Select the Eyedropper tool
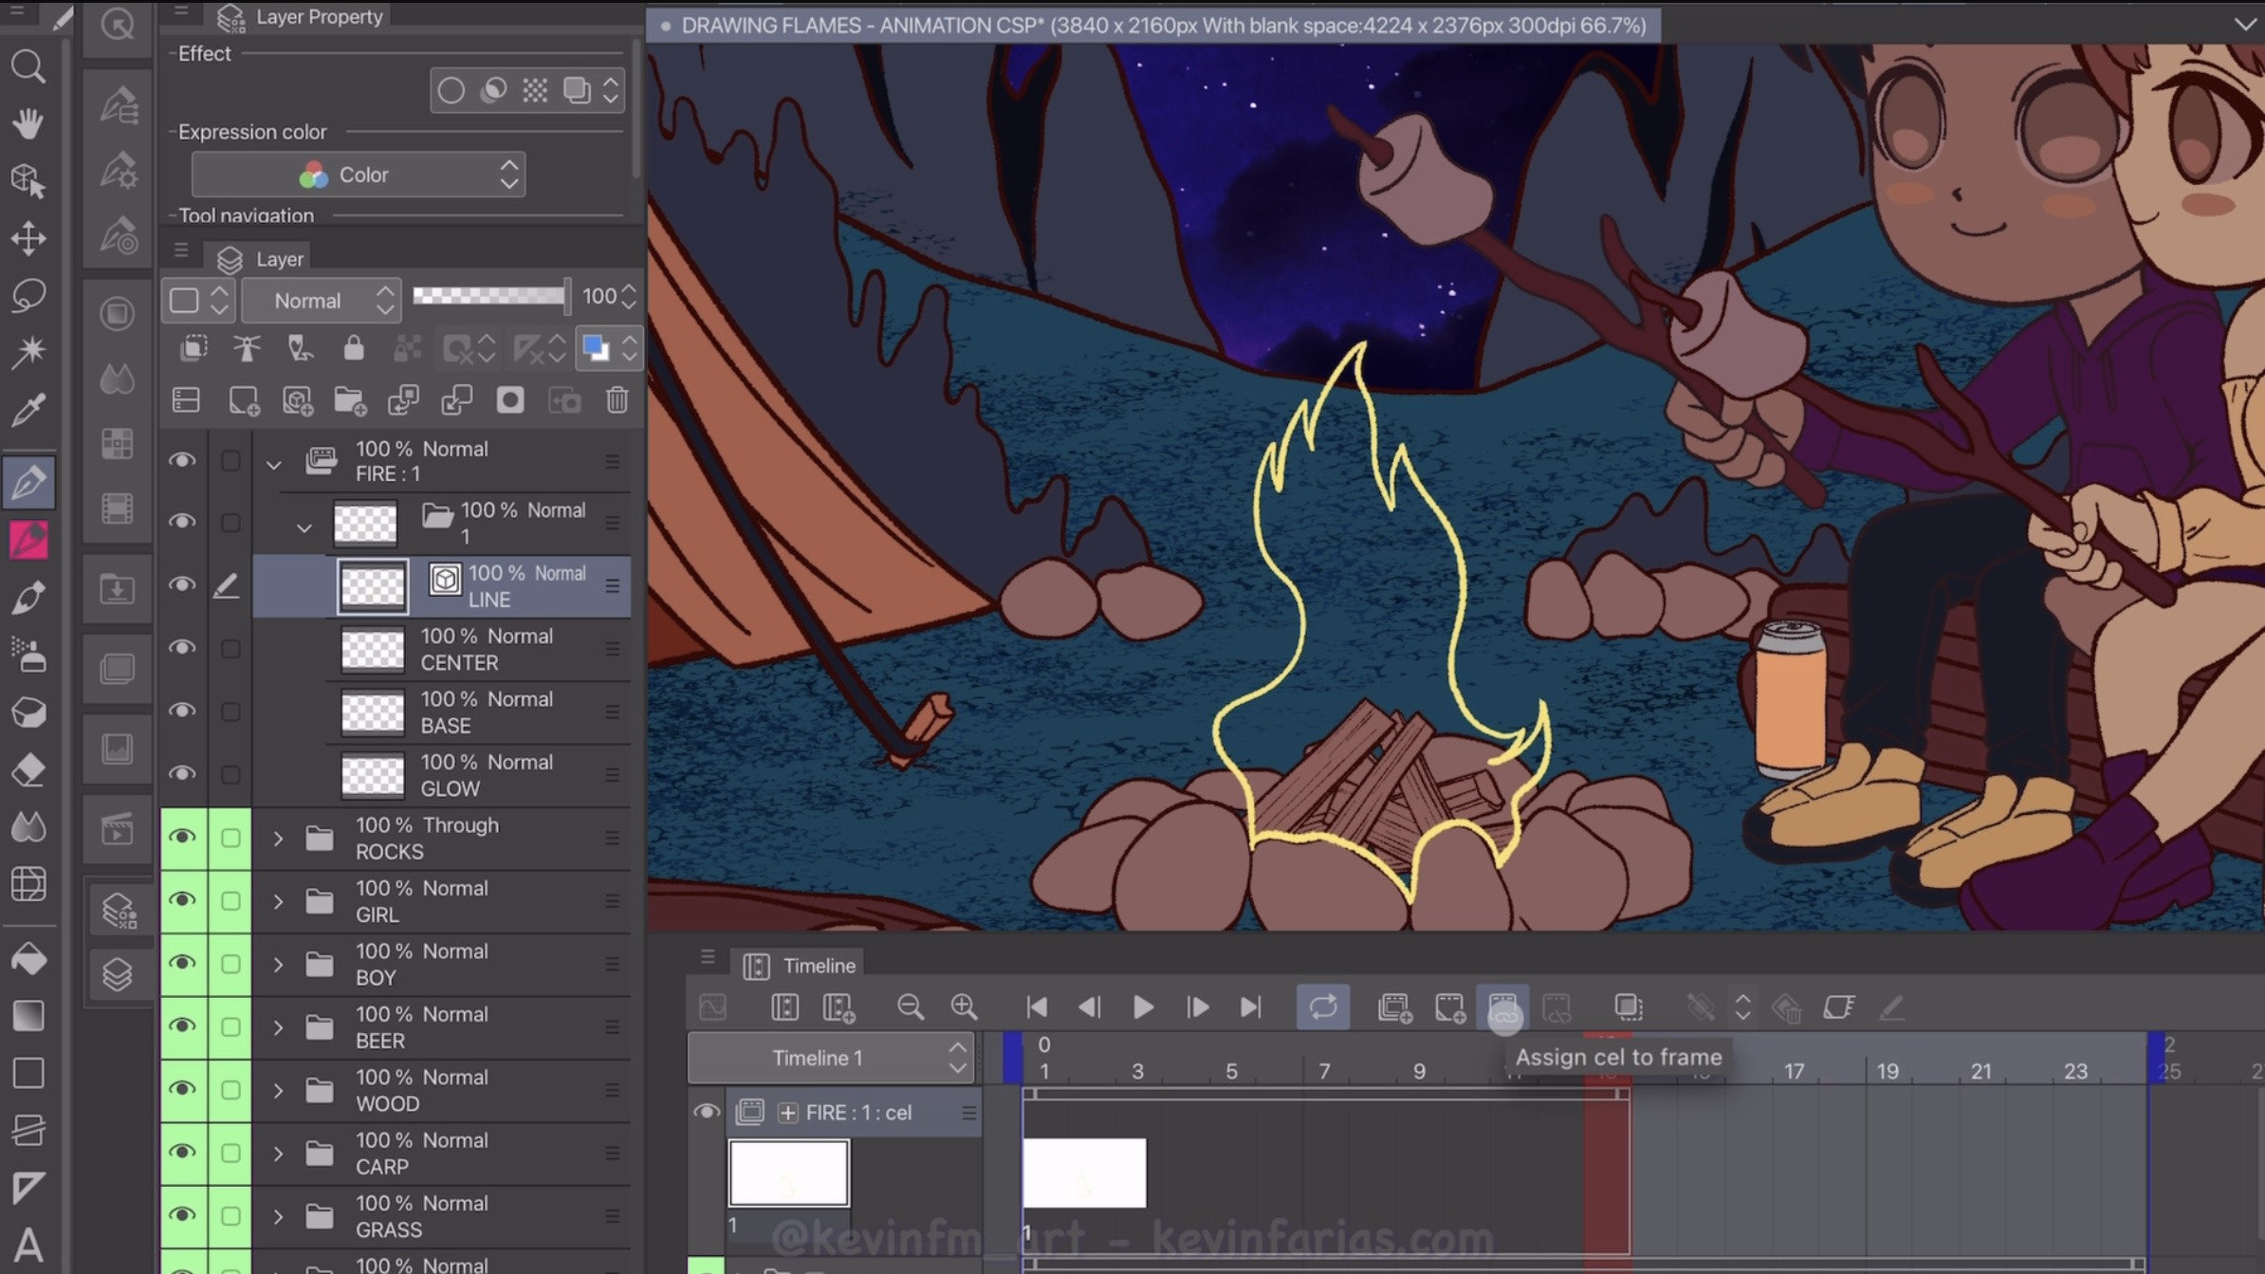The height and width of the screenshot is (1274, 2265). coord(28,410)
